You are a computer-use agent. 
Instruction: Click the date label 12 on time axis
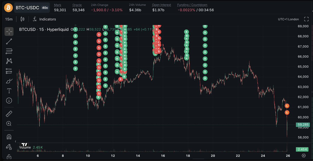point(113,156)
